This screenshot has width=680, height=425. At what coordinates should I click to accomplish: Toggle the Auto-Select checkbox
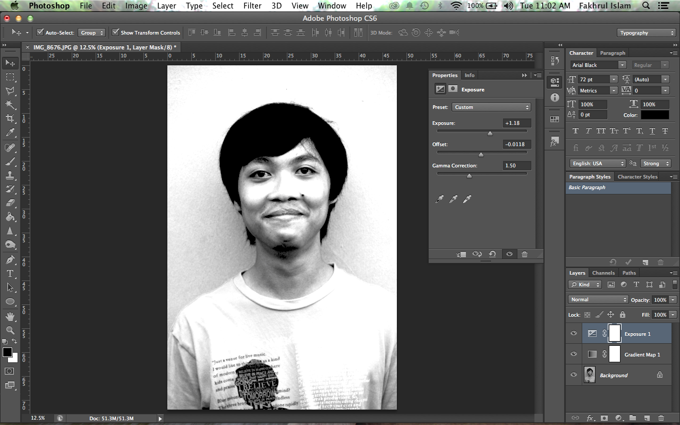(x=40, y=32)
